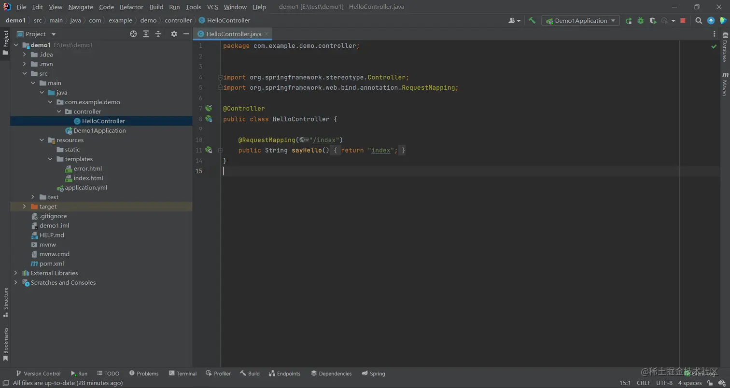
Task: Expand the External Libraries node
Action: tap(15, 273)
